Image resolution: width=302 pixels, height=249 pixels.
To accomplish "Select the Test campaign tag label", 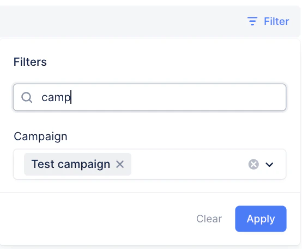I will click(x=71, y=164).
